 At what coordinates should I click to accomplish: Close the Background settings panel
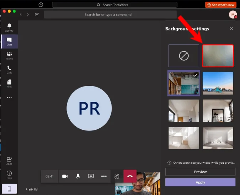pos(231,28)
